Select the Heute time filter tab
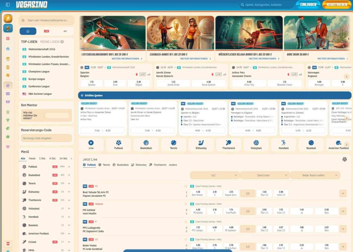Screen dimensions: 353x252 [32, 158]
